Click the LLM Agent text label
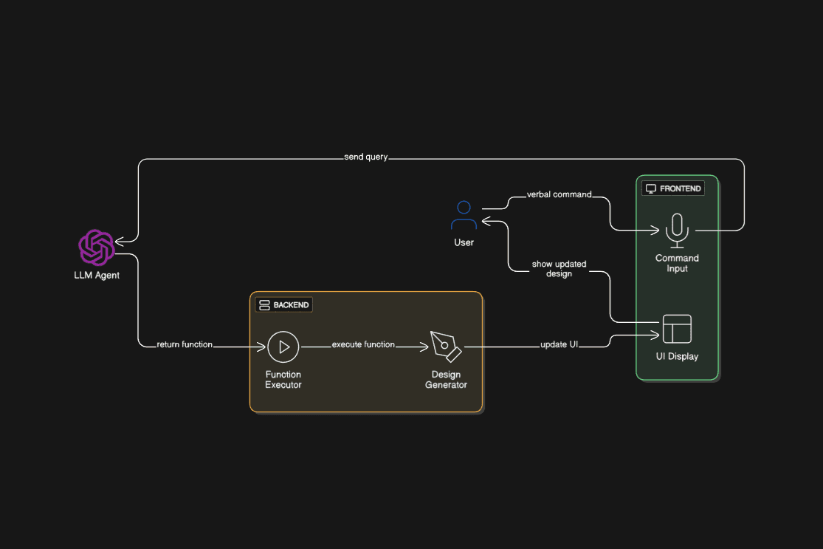 click(96, 275)
